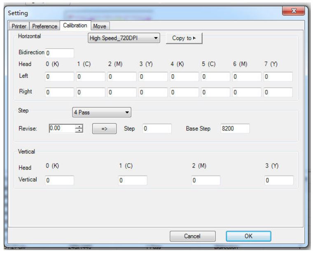Click the OK button

(x=248, y=236)
